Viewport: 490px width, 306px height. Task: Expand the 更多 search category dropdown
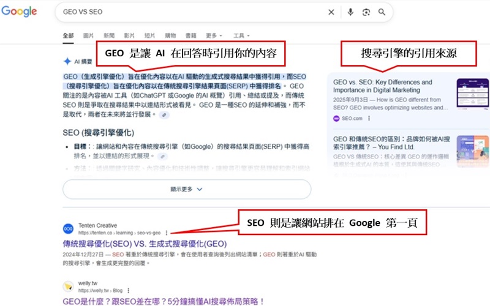click(214, 35)
